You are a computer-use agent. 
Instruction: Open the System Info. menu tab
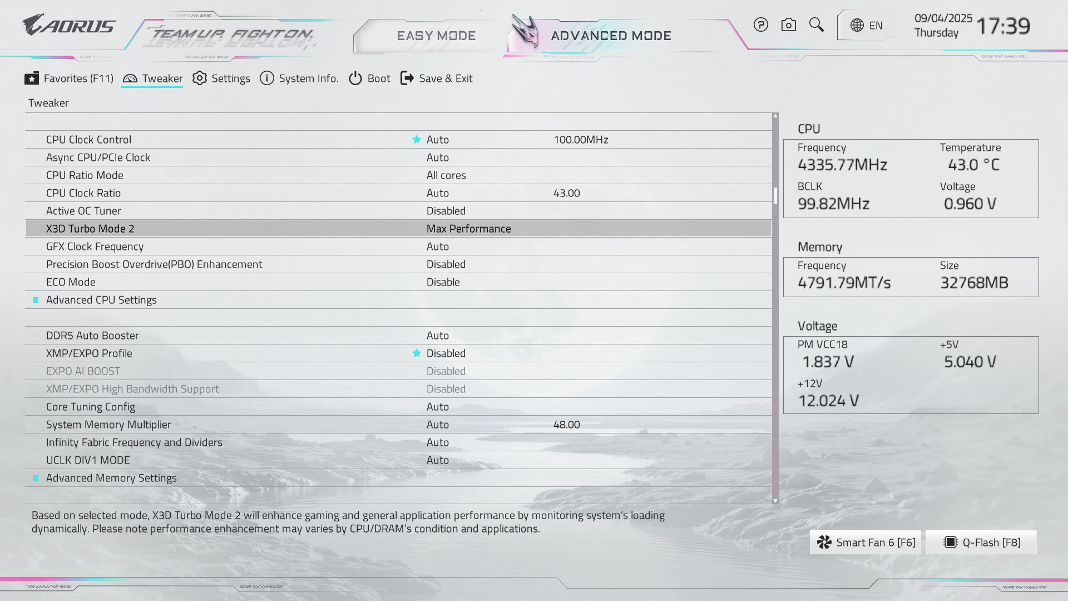pos(299,78)
